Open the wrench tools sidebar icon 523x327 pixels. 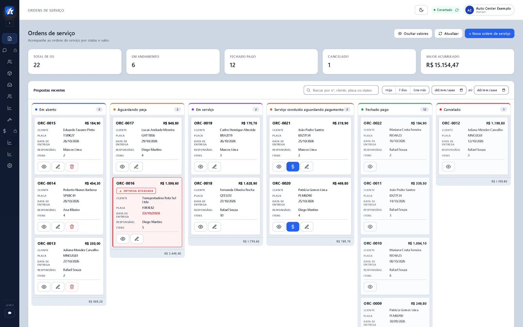pos(9,119)
